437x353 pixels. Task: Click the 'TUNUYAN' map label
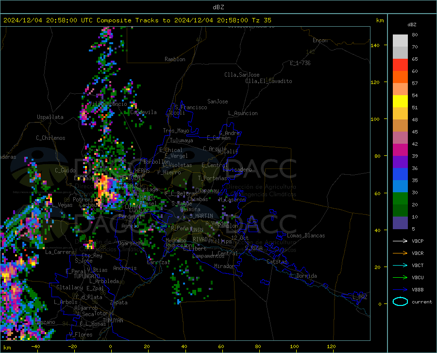(x=113, y=320)
